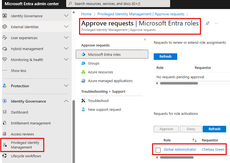Click the Requestor column header in activations table
The image size is (230, 163).
210,140
